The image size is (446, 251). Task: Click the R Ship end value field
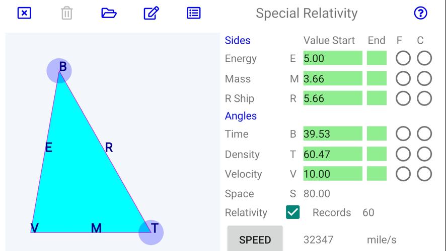coord(377,98)
